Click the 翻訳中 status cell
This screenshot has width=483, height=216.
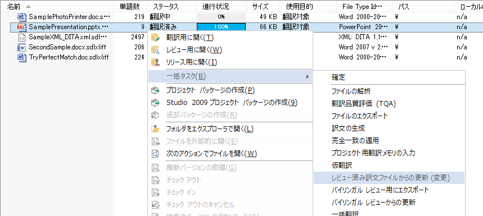click(x=160, y=17)
